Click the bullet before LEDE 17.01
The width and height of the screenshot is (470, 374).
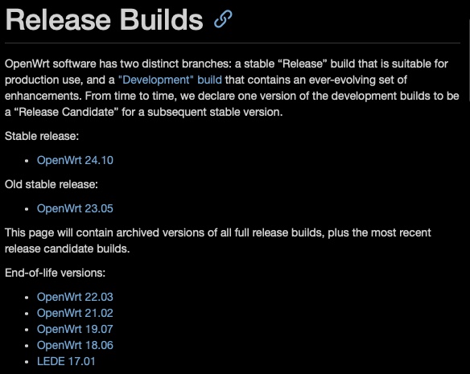click(27, 362)
